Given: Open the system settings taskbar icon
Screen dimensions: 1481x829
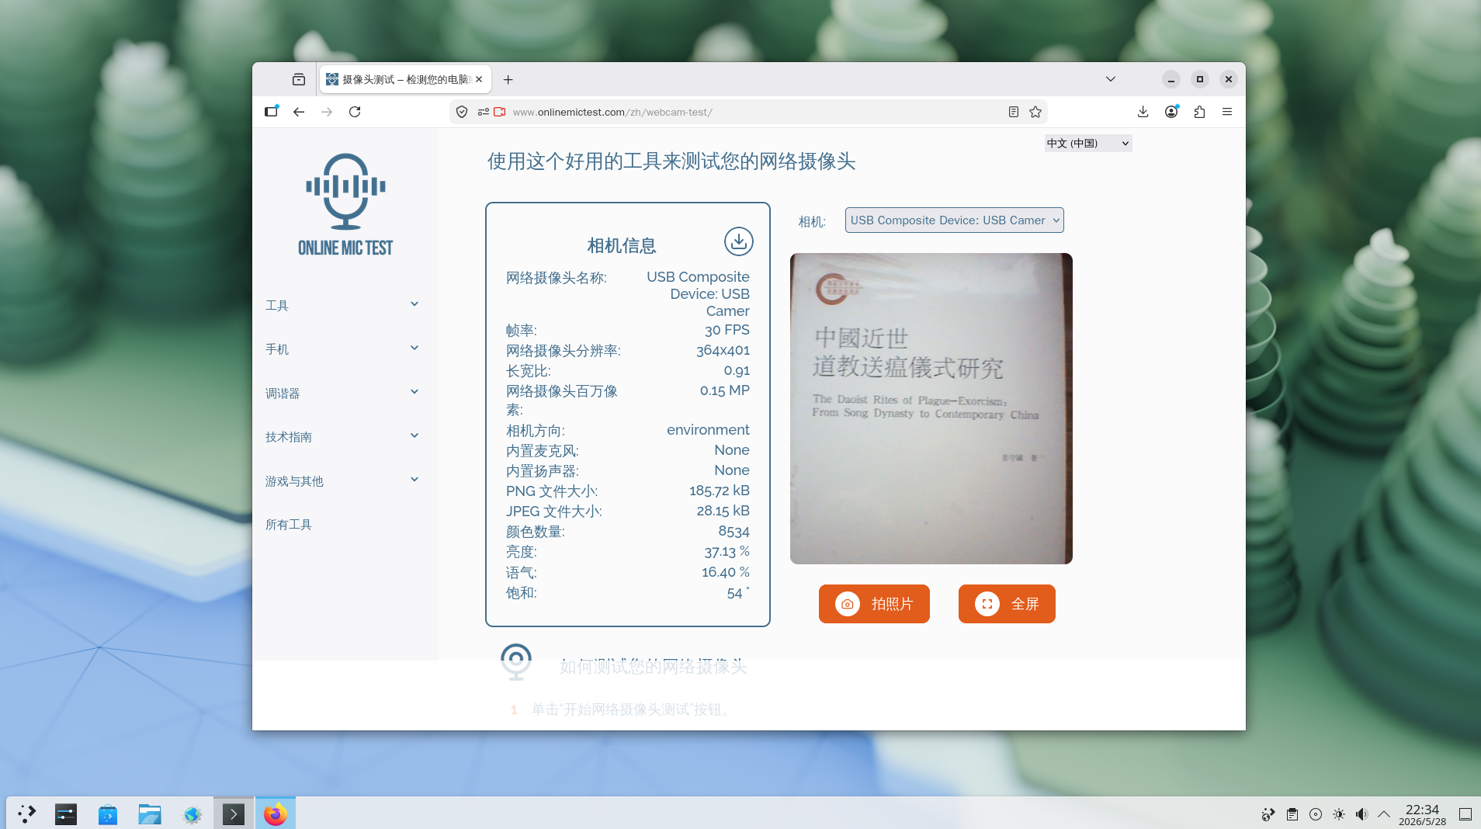Looking at the screenshot, I should 66,813.
